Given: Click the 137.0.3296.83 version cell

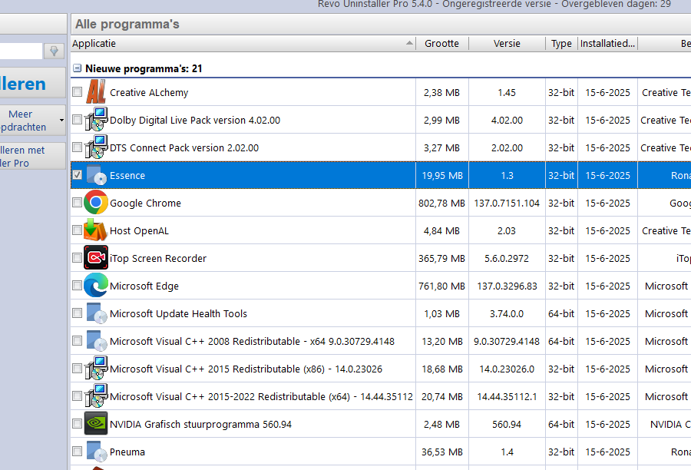Looking at the screenshot, I should [507, 286].
